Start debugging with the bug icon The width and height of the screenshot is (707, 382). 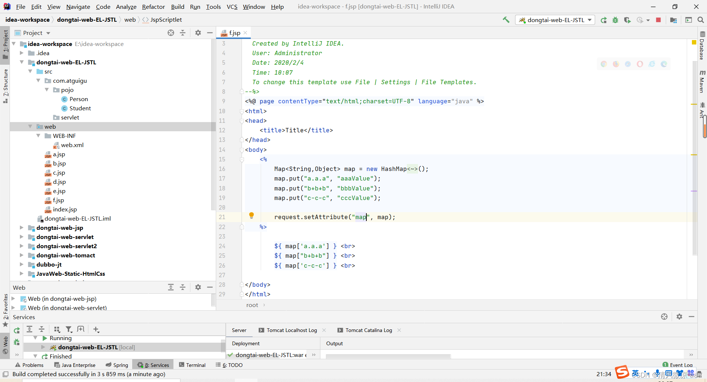click(615, 20)
